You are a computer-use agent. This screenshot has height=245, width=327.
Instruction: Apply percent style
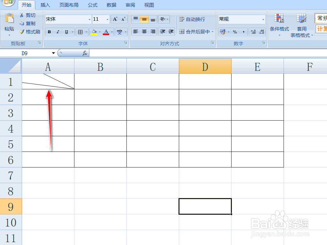[235, 32]
